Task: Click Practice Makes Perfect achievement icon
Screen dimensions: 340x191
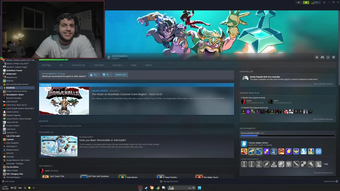Action: click(244, 144)
